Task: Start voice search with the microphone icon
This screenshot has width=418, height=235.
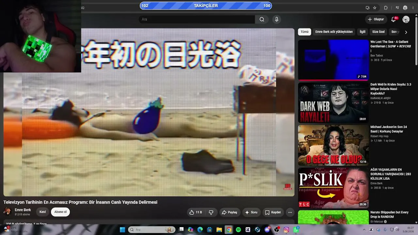Action: pos(277,19)
